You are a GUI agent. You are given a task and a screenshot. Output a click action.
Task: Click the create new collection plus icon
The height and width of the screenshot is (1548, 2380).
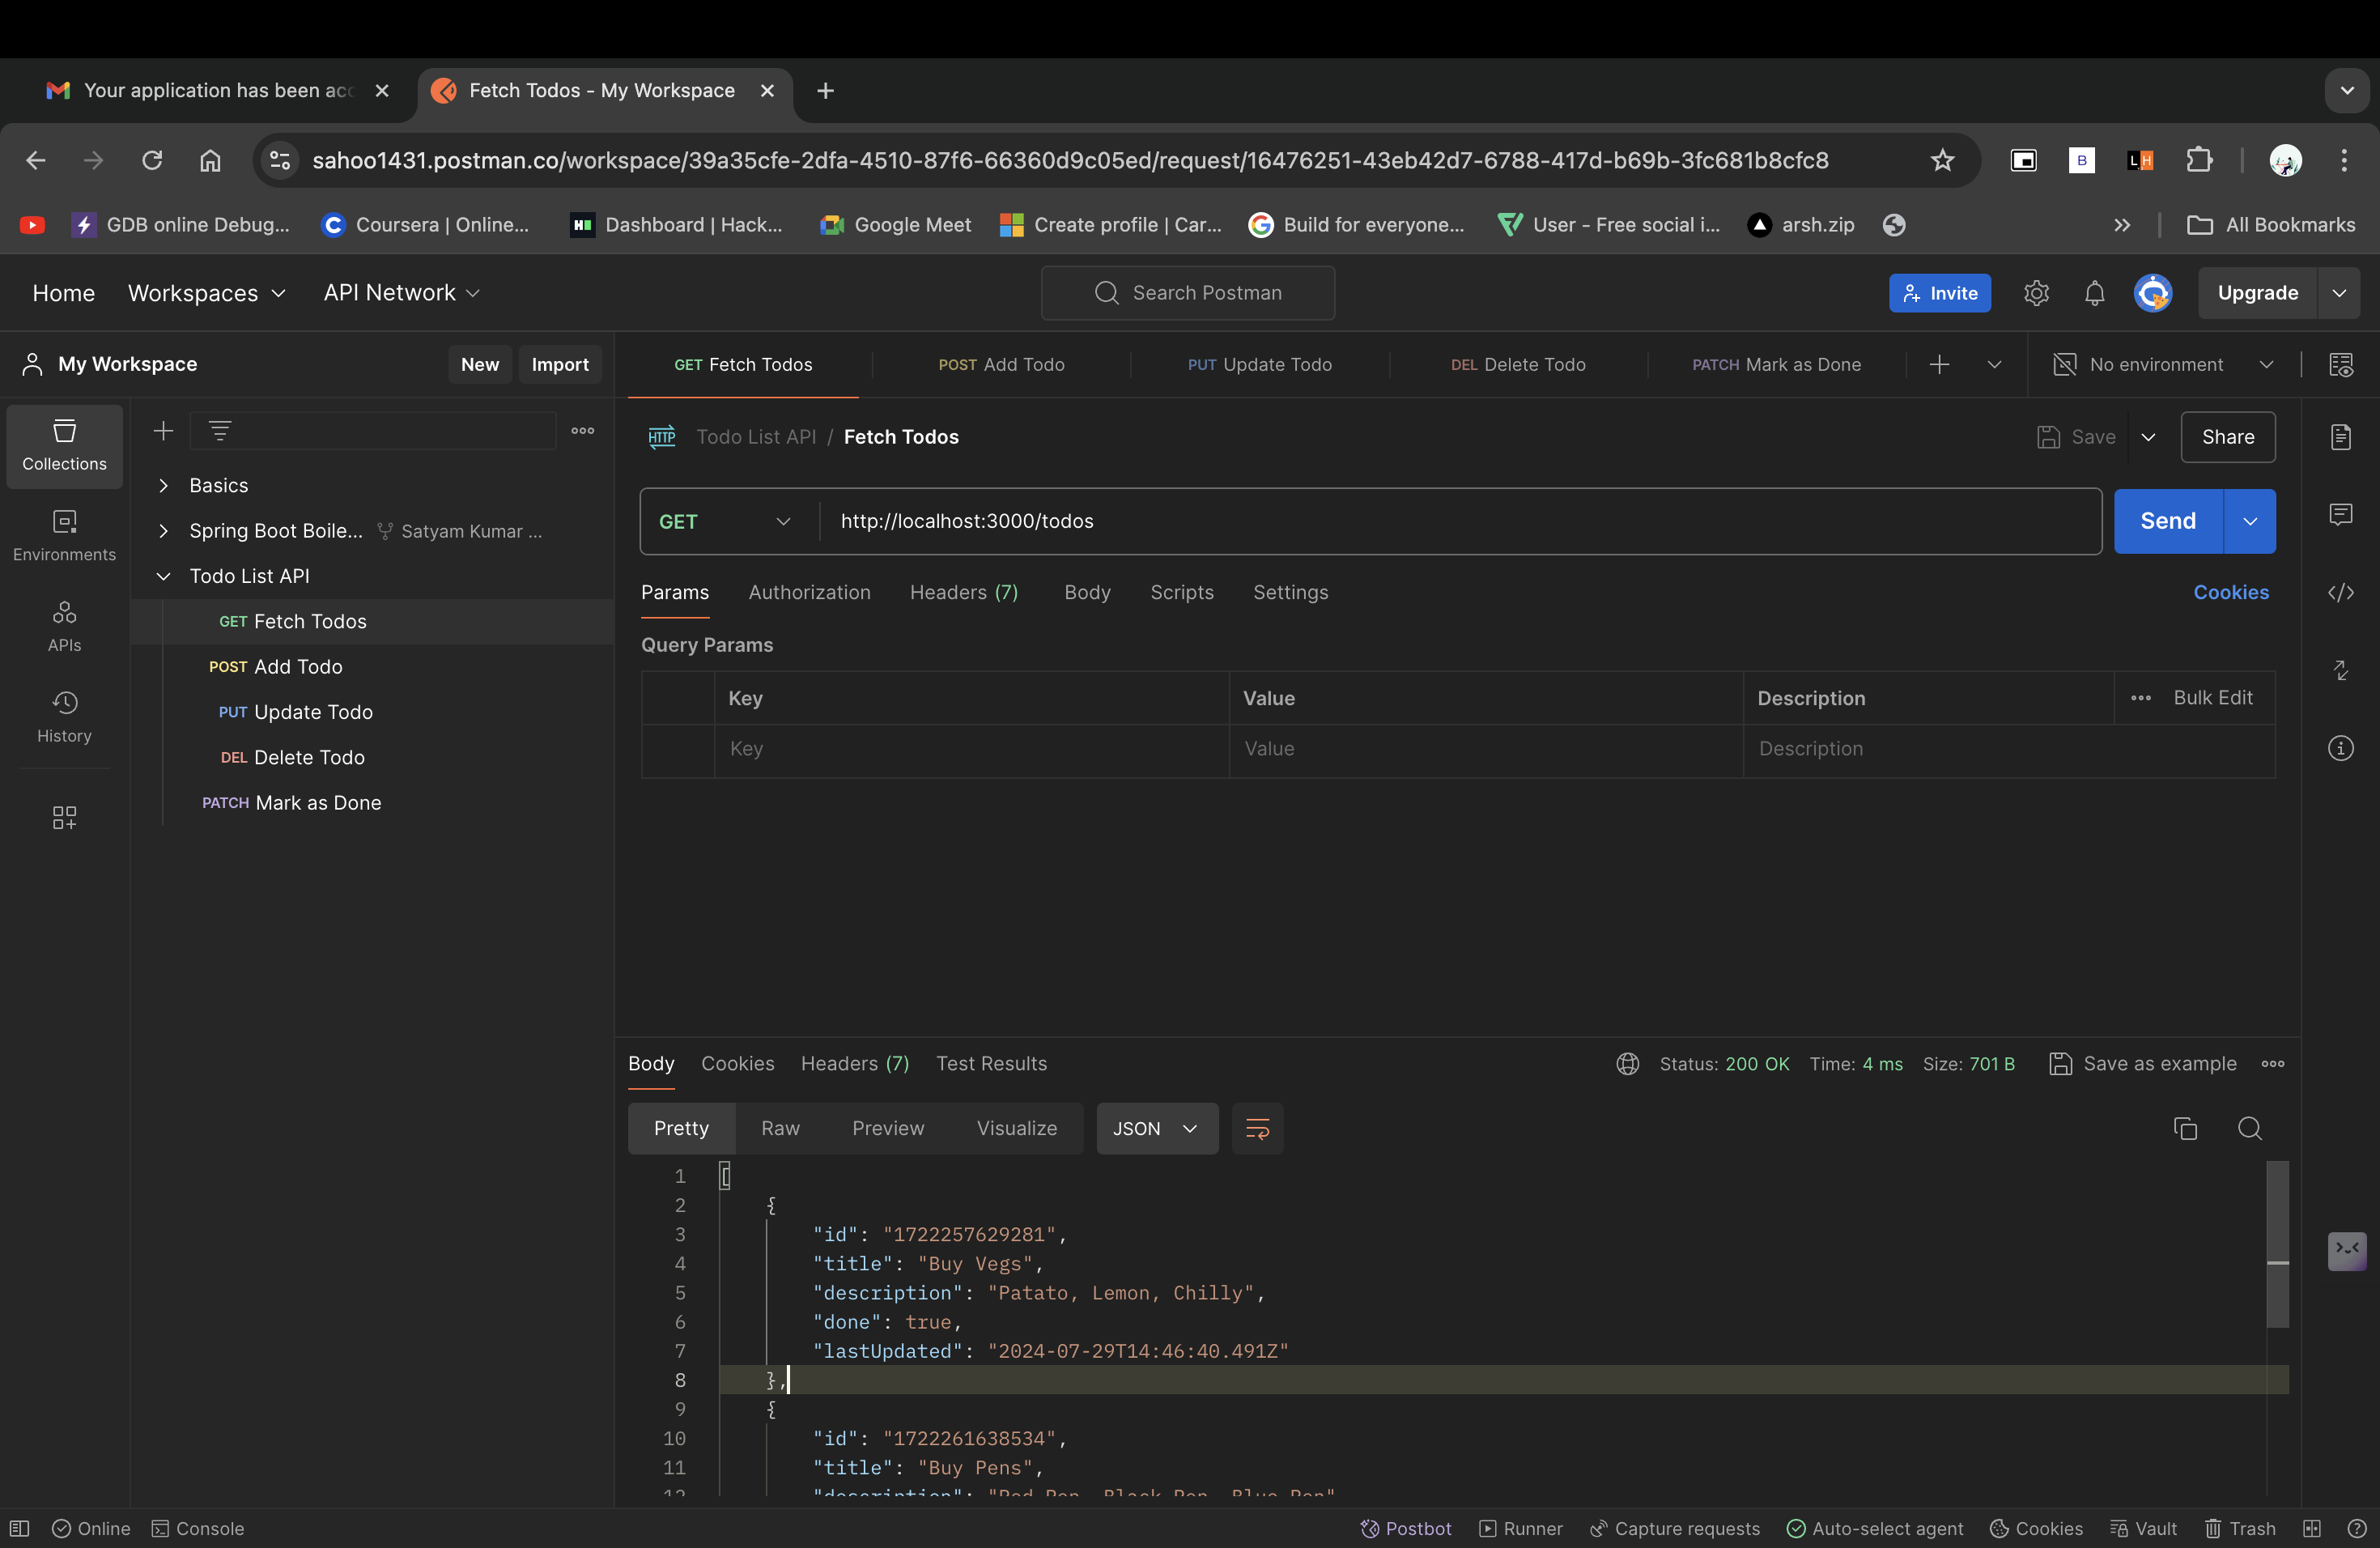(163, 430)
